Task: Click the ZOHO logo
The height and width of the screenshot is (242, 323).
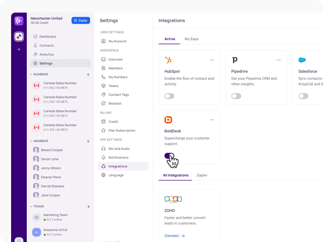Action: click(x=173, y=199)
